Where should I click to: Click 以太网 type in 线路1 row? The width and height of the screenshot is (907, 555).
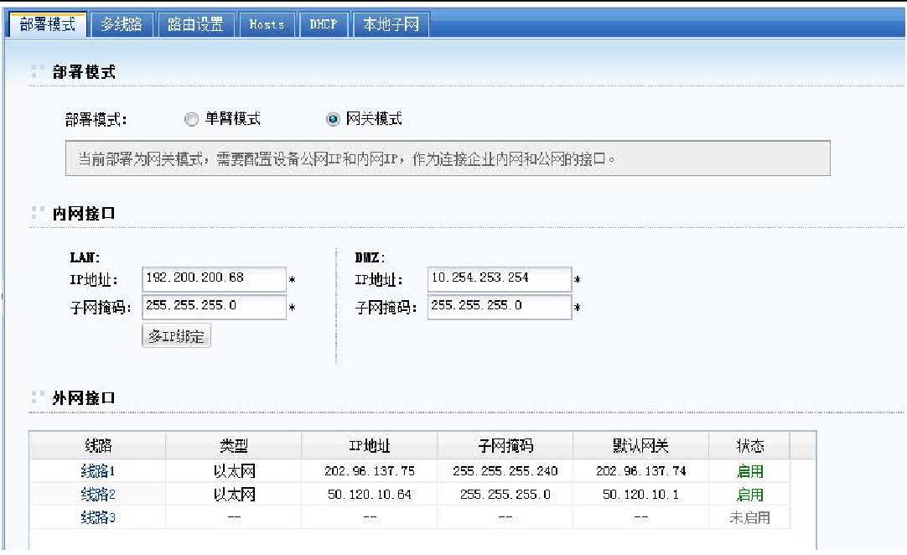coord(234,471)
